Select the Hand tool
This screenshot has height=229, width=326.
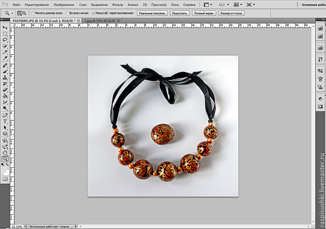[5, 153]
